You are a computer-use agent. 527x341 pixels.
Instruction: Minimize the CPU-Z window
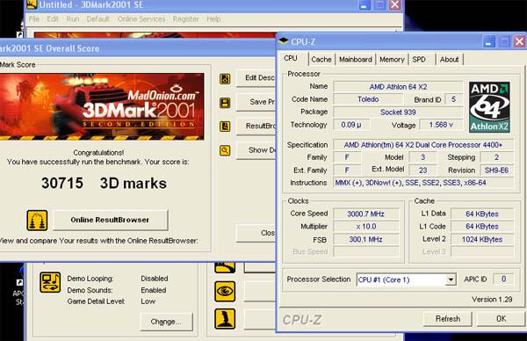pos(488,42)
